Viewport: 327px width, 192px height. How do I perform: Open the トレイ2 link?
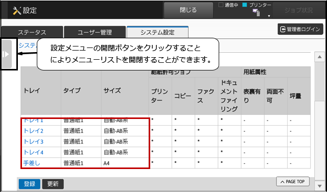click(x=33, y=131)
